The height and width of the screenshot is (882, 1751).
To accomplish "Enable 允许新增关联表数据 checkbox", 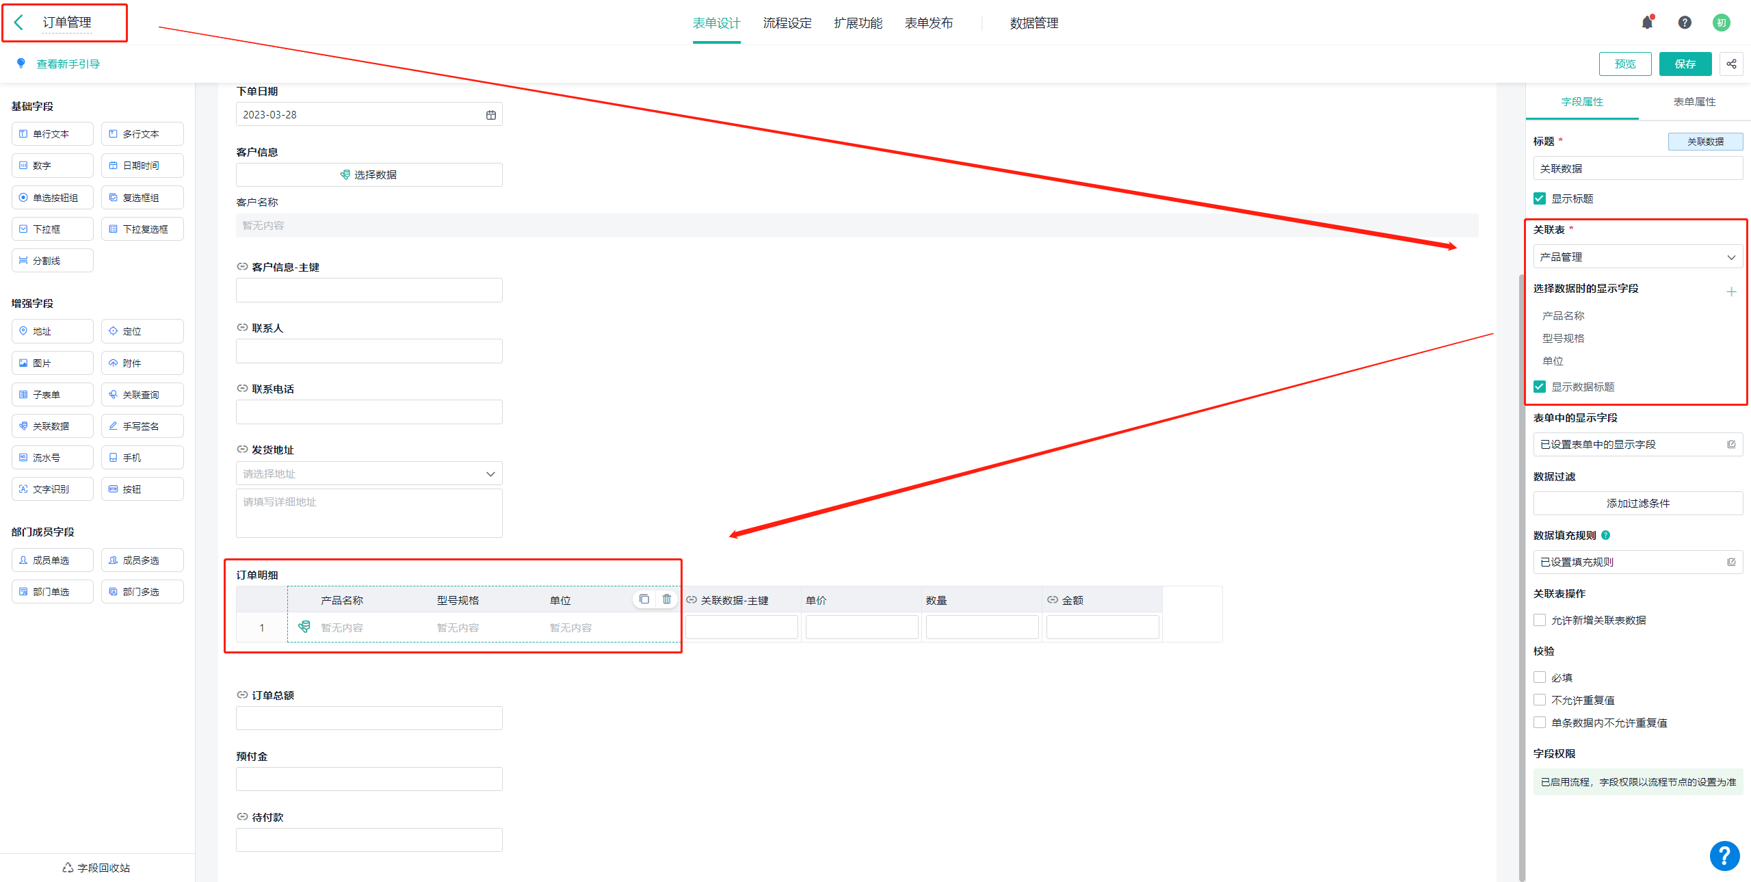I will click(x=1540, y=620).
